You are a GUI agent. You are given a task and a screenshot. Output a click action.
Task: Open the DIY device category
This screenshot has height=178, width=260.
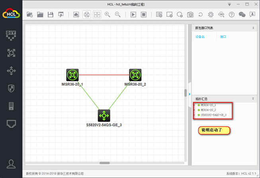click(11, 35)
